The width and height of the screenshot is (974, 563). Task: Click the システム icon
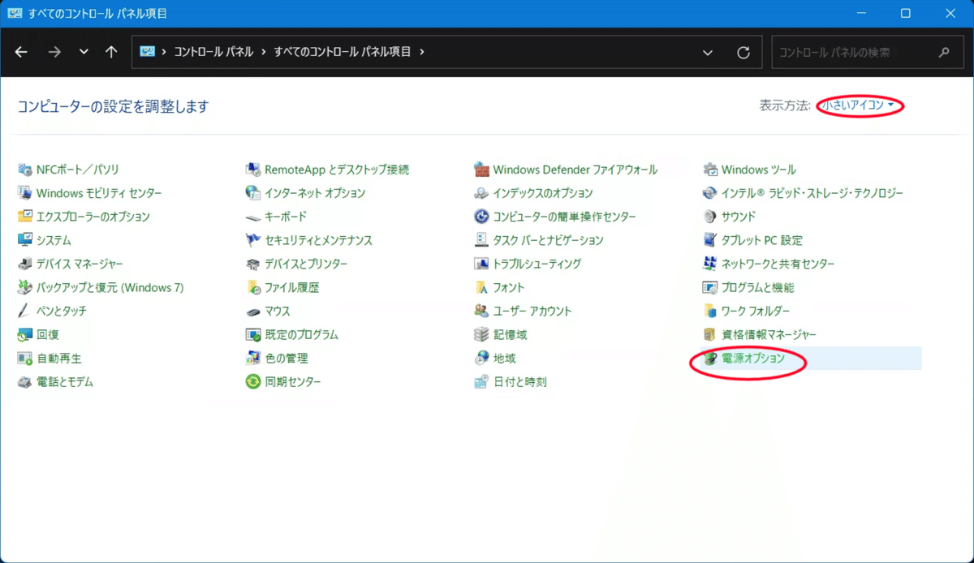[x=24, y=240]
